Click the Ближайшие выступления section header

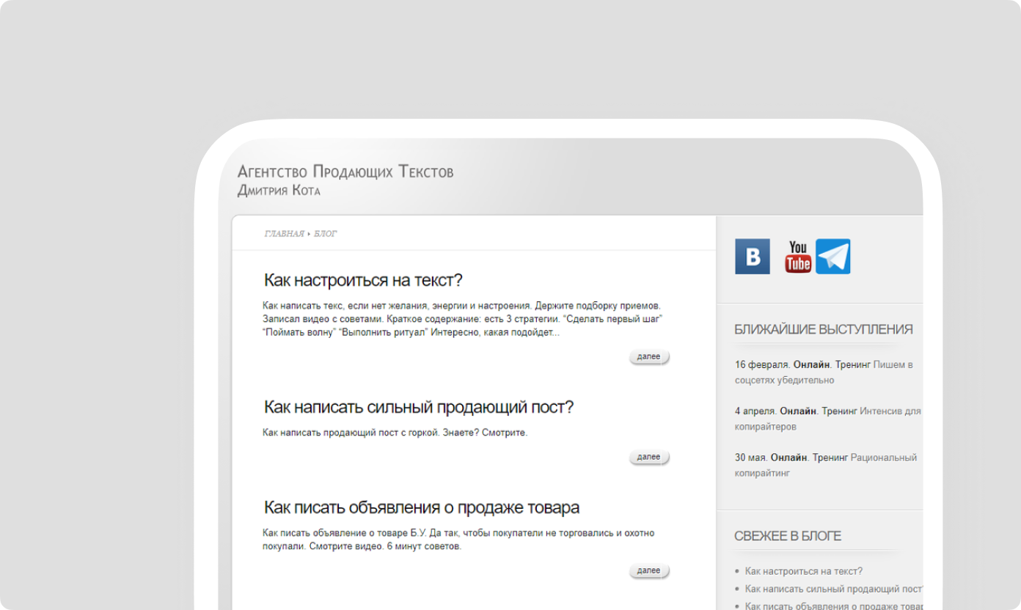click(x=824, y=329)
